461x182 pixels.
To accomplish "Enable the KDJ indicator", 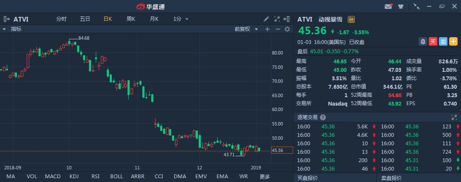I will pyautogui.click(x=75, y=177).
